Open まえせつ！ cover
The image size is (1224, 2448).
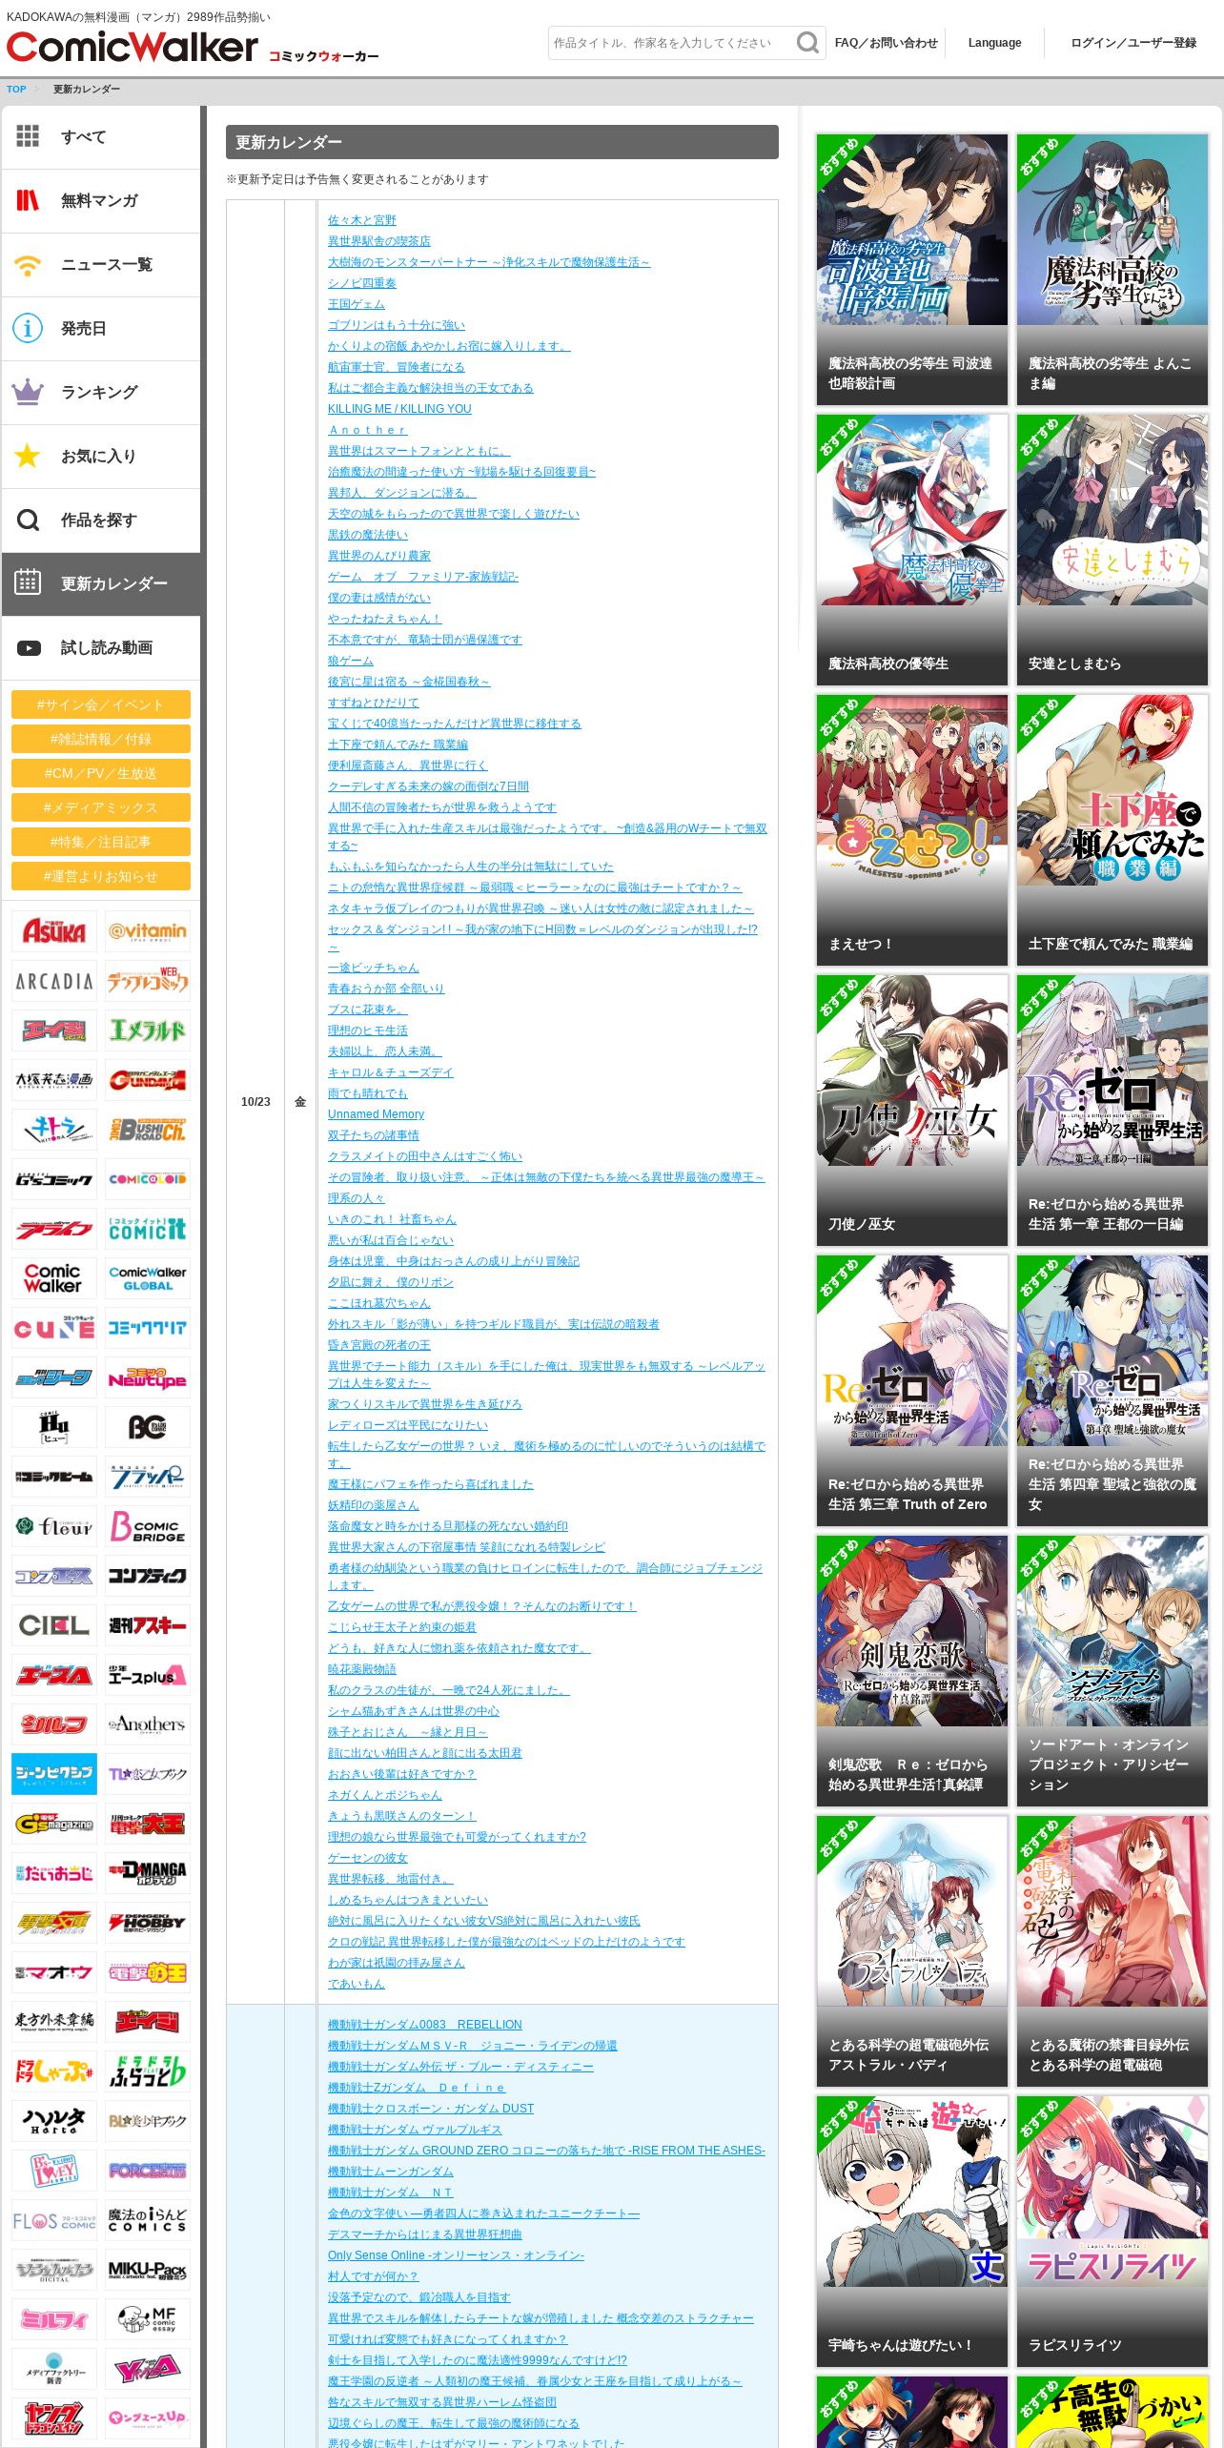pos(912,830)
